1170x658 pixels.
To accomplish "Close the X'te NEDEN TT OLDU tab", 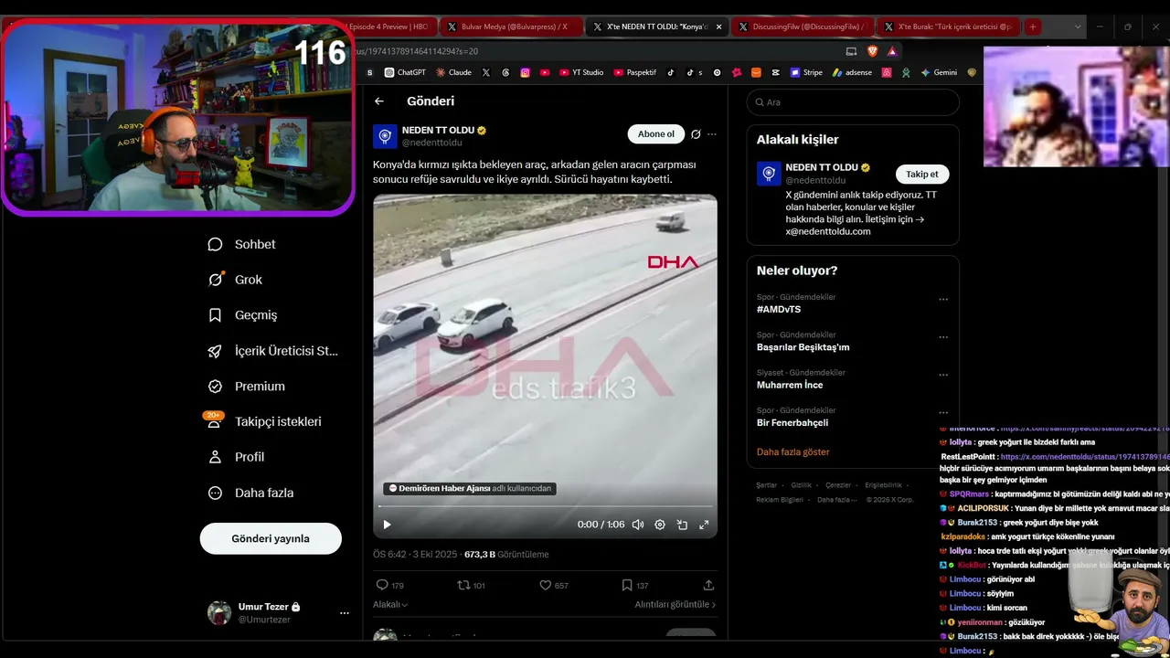I will point(718,27).
